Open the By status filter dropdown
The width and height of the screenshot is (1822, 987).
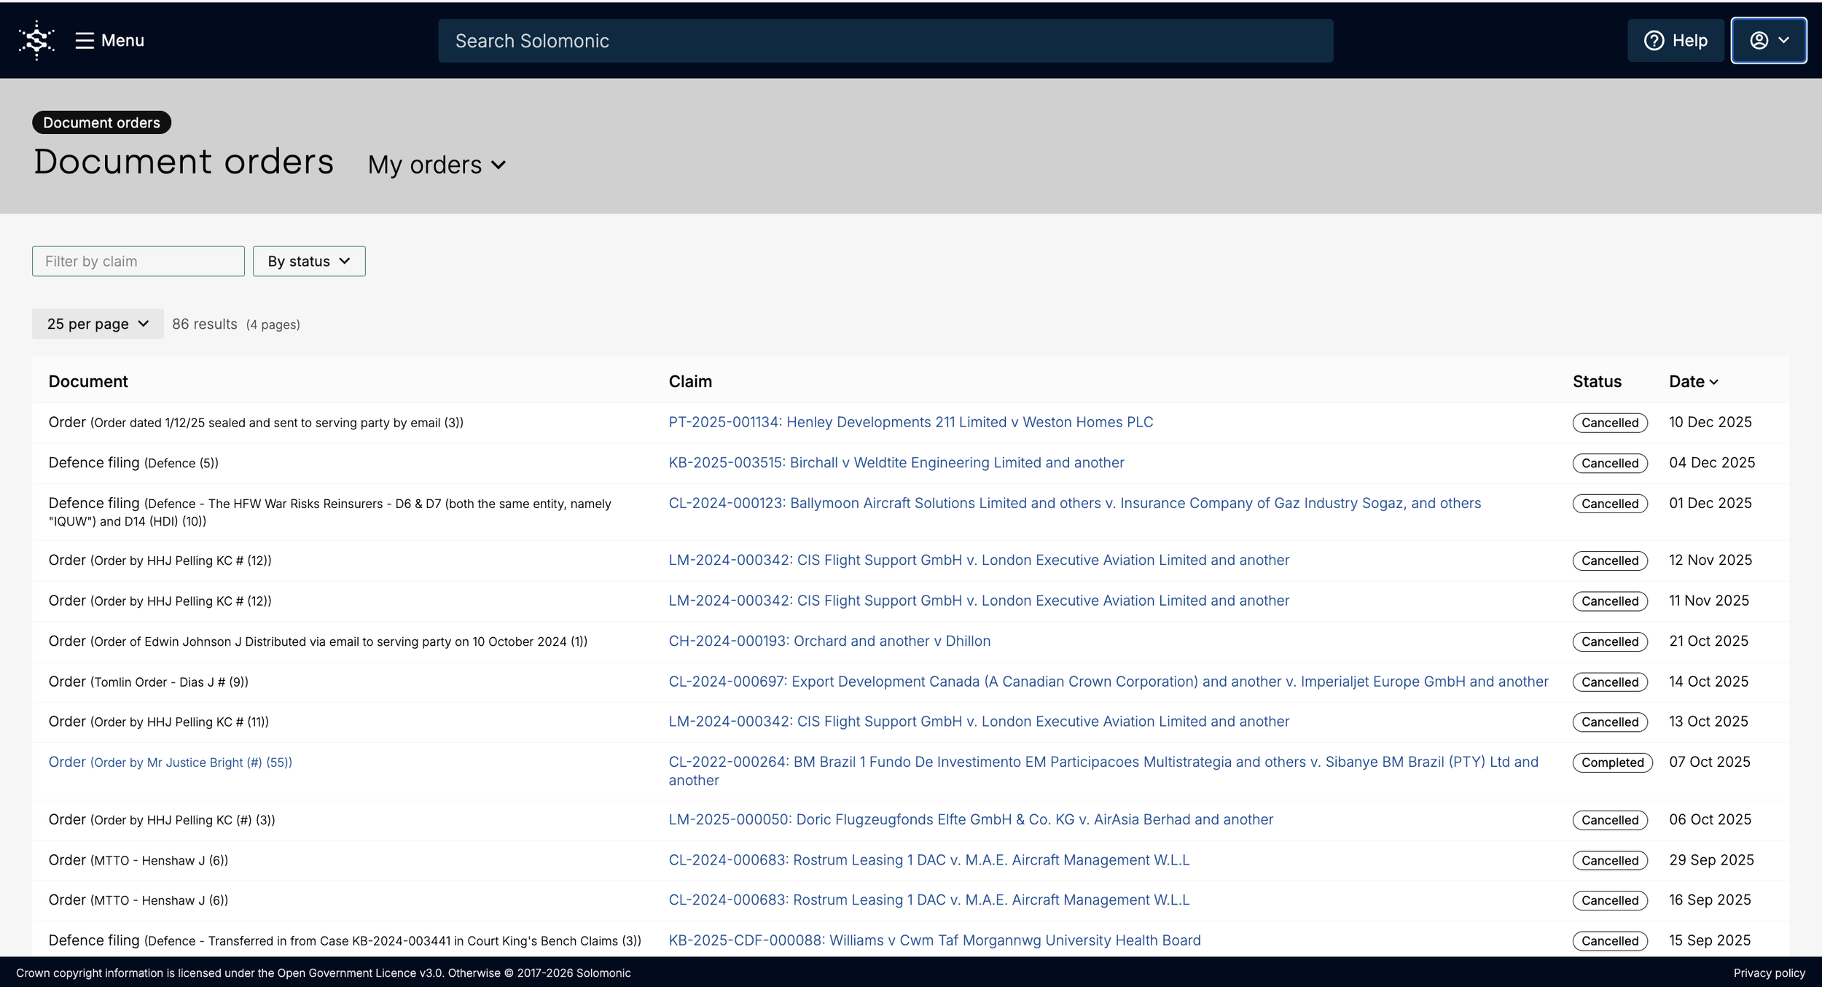tap(309, 261)
